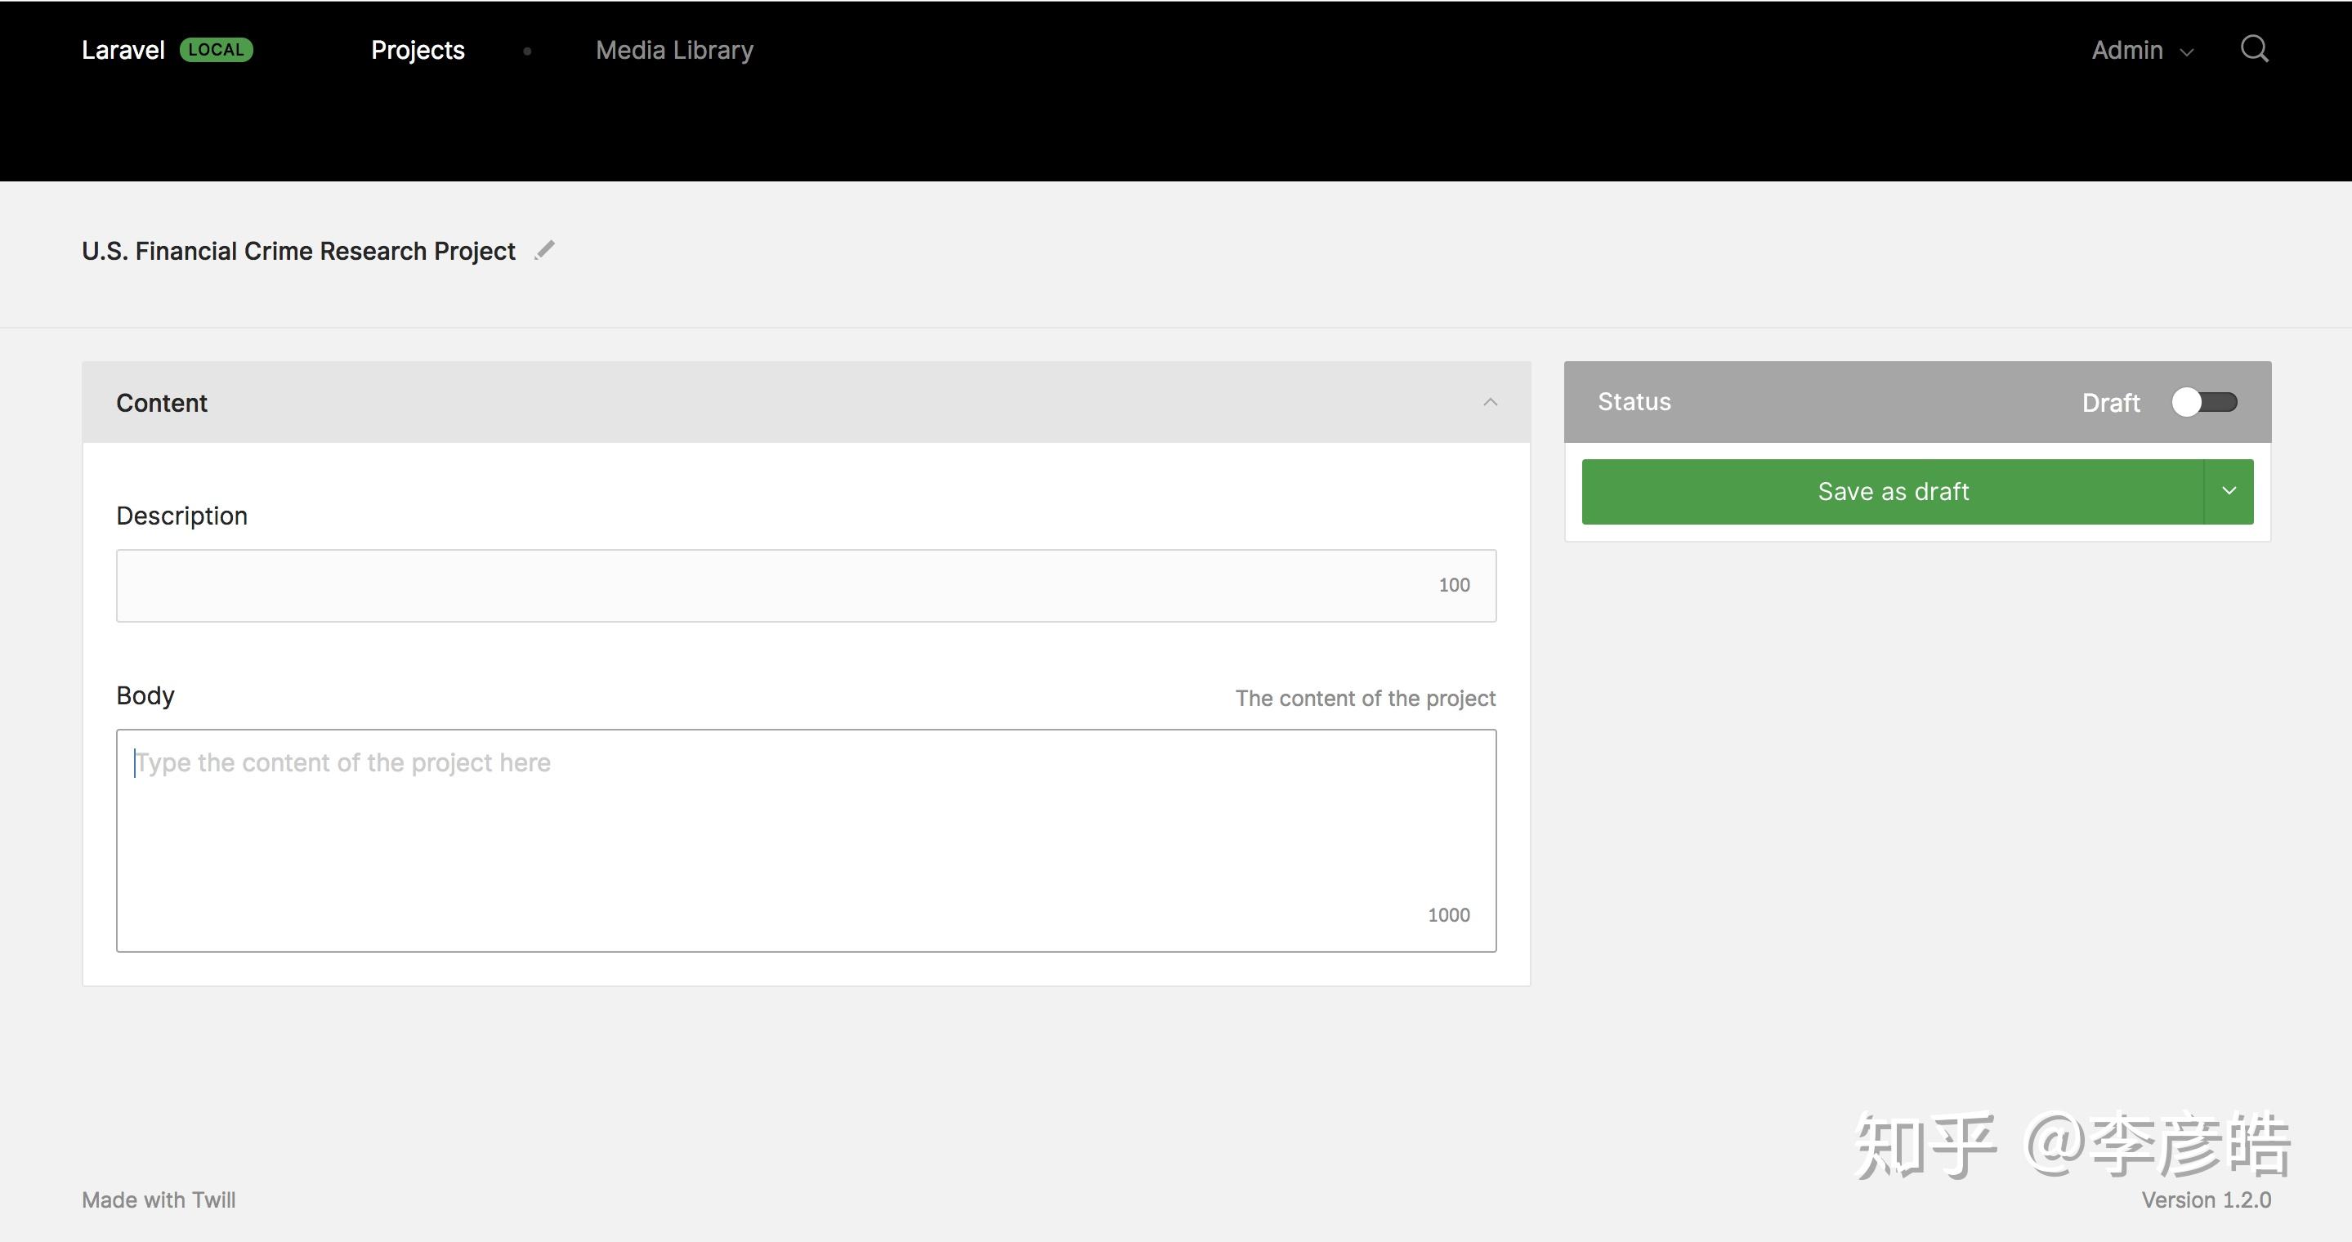Viewport: 2352px width, 1242px height.
Task: Go to the Projects section
Action: 418,50
